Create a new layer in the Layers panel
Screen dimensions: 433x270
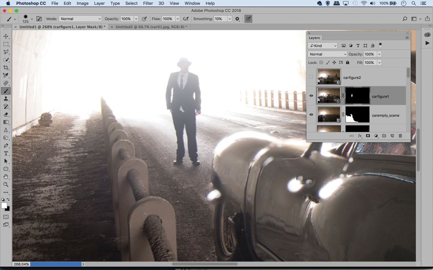392,135
